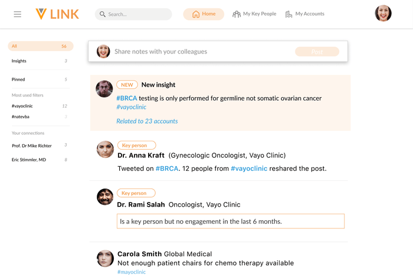Viewport: 413px width, 275px height.
Task: Click the #mayoclinic hashtag link
Action: click(x=131, y=272)
